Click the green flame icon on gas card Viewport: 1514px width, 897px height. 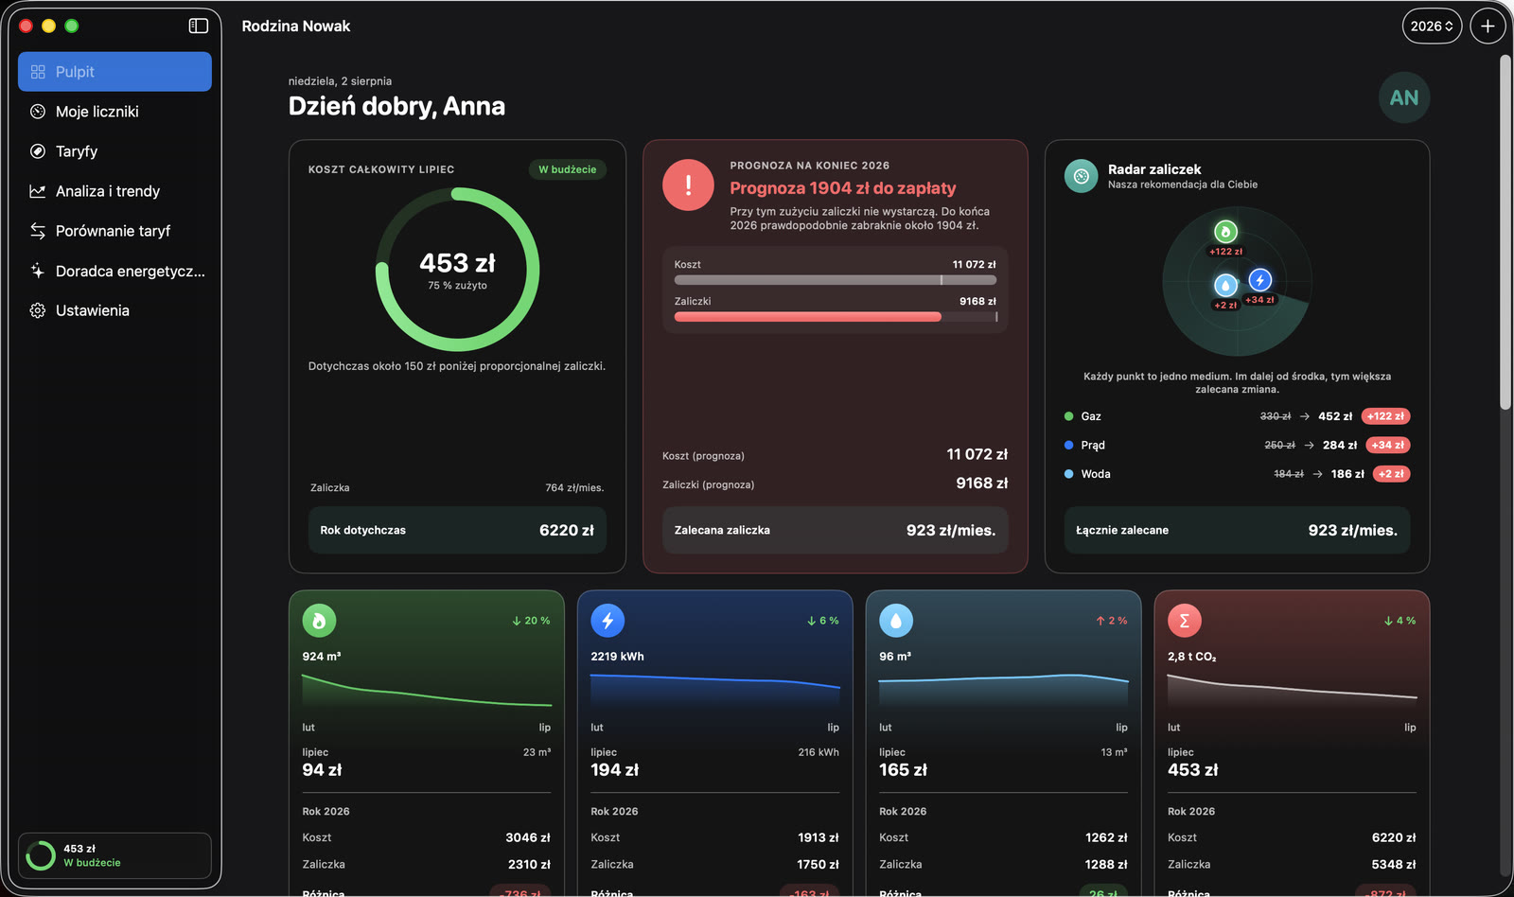click(x=319, y=621)
